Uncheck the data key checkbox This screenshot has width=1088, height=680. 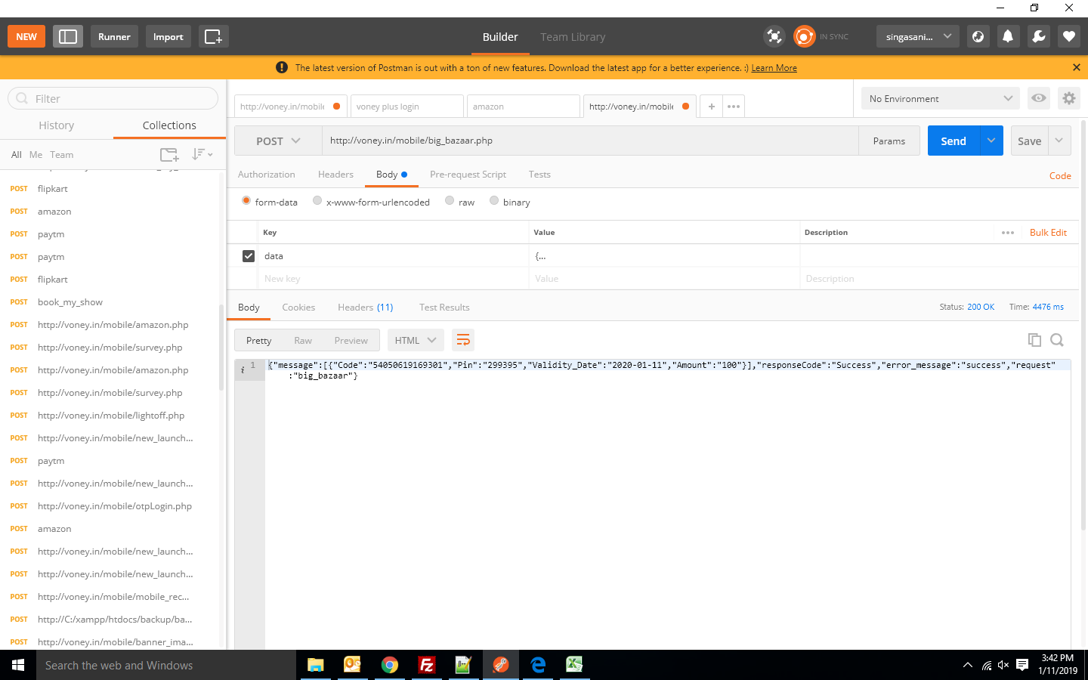click(x=249, y=256)
